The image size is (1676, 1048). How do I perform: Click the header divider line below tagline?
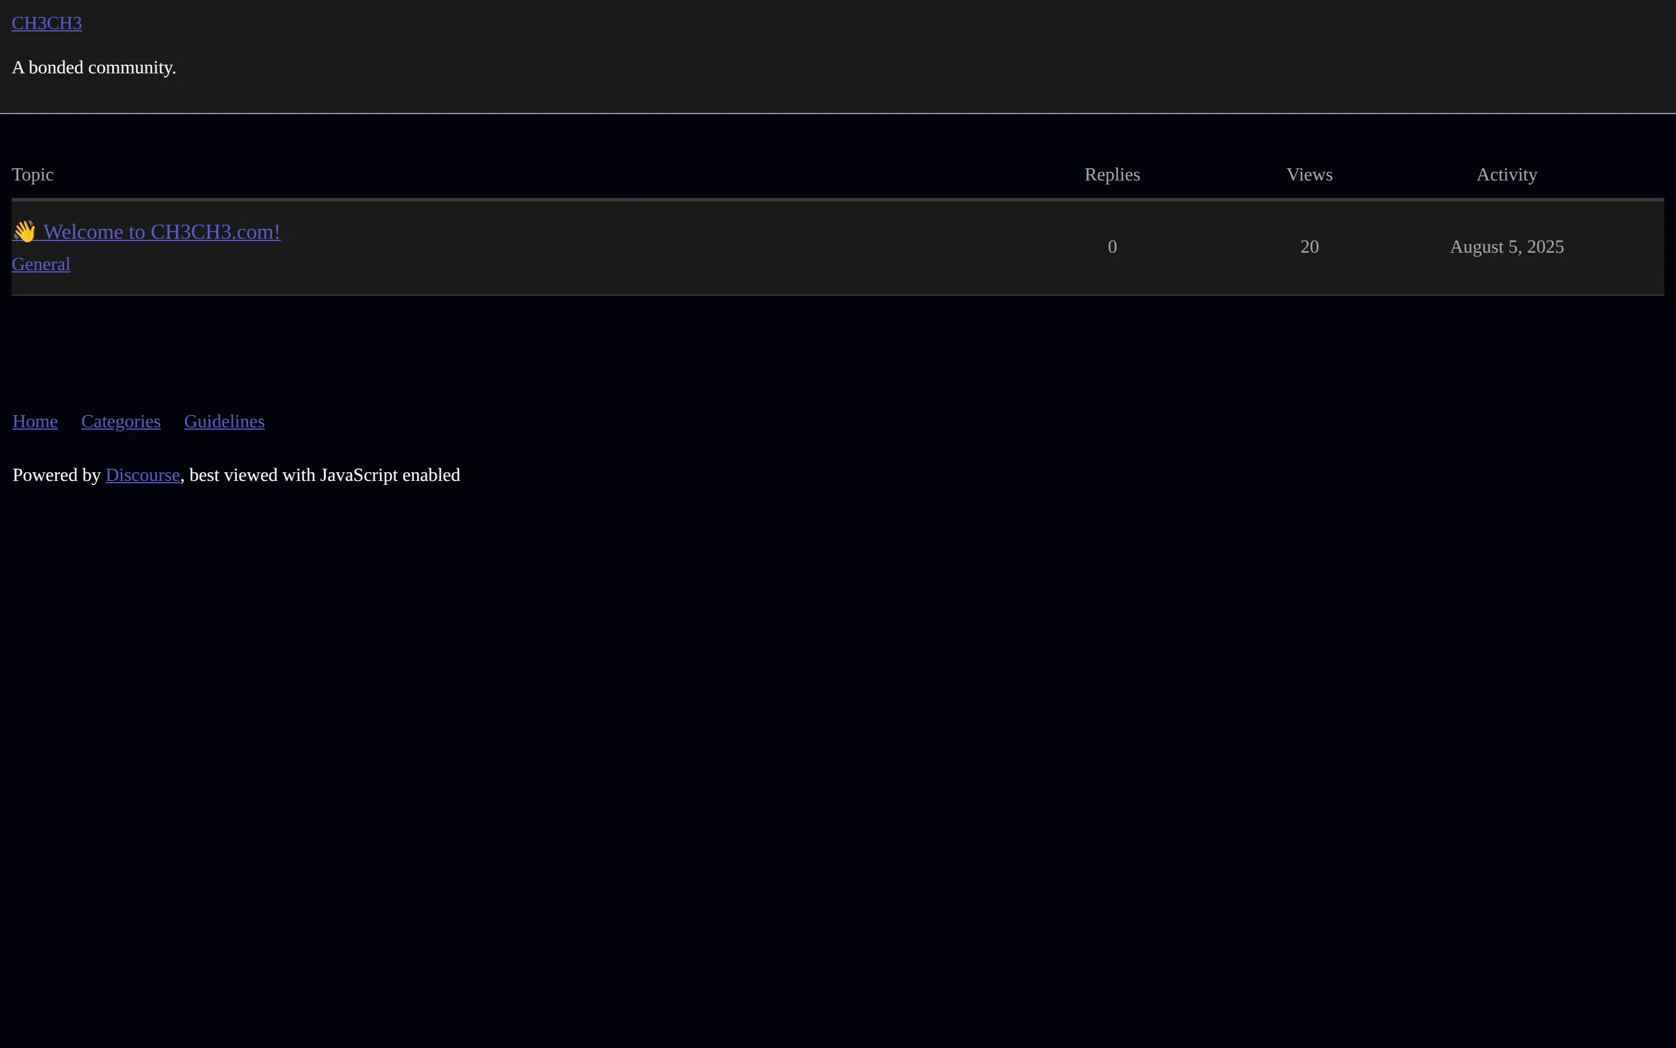click(838, 113)
